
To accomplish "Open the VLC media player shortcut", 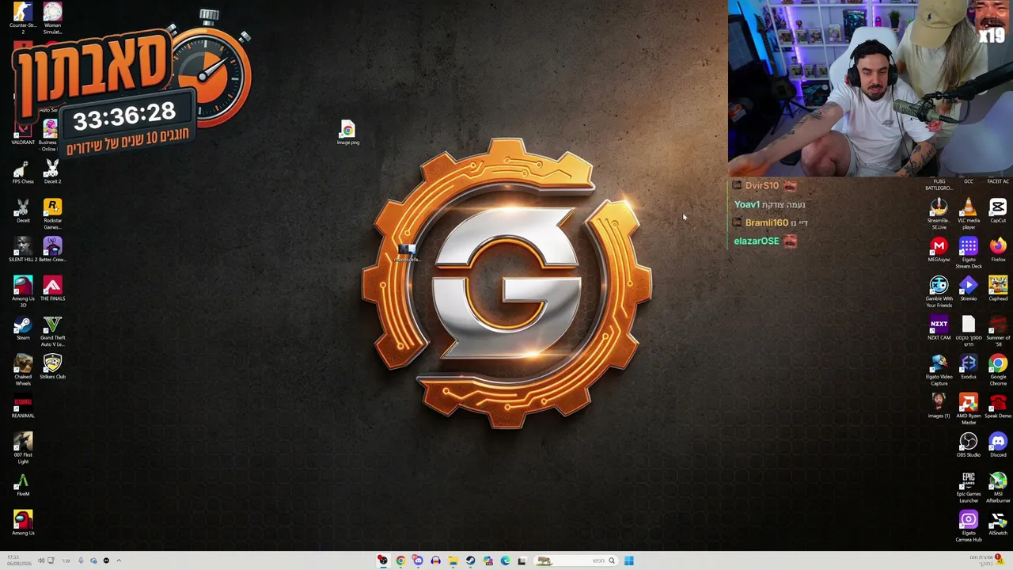I will pyautogui.click(x=969, y=214).
